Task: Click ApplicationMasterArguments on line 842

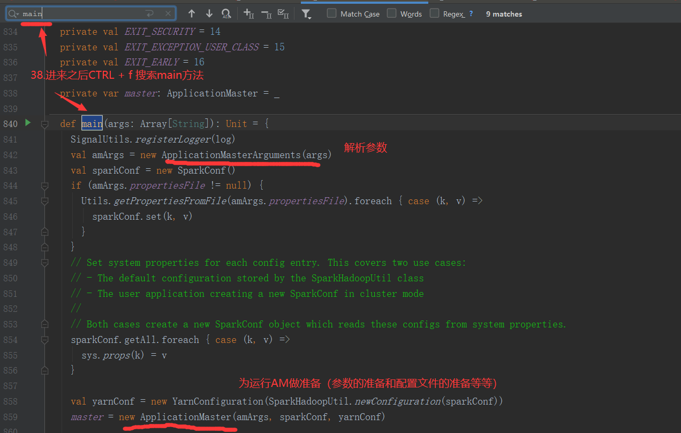Action: point(231,155)
